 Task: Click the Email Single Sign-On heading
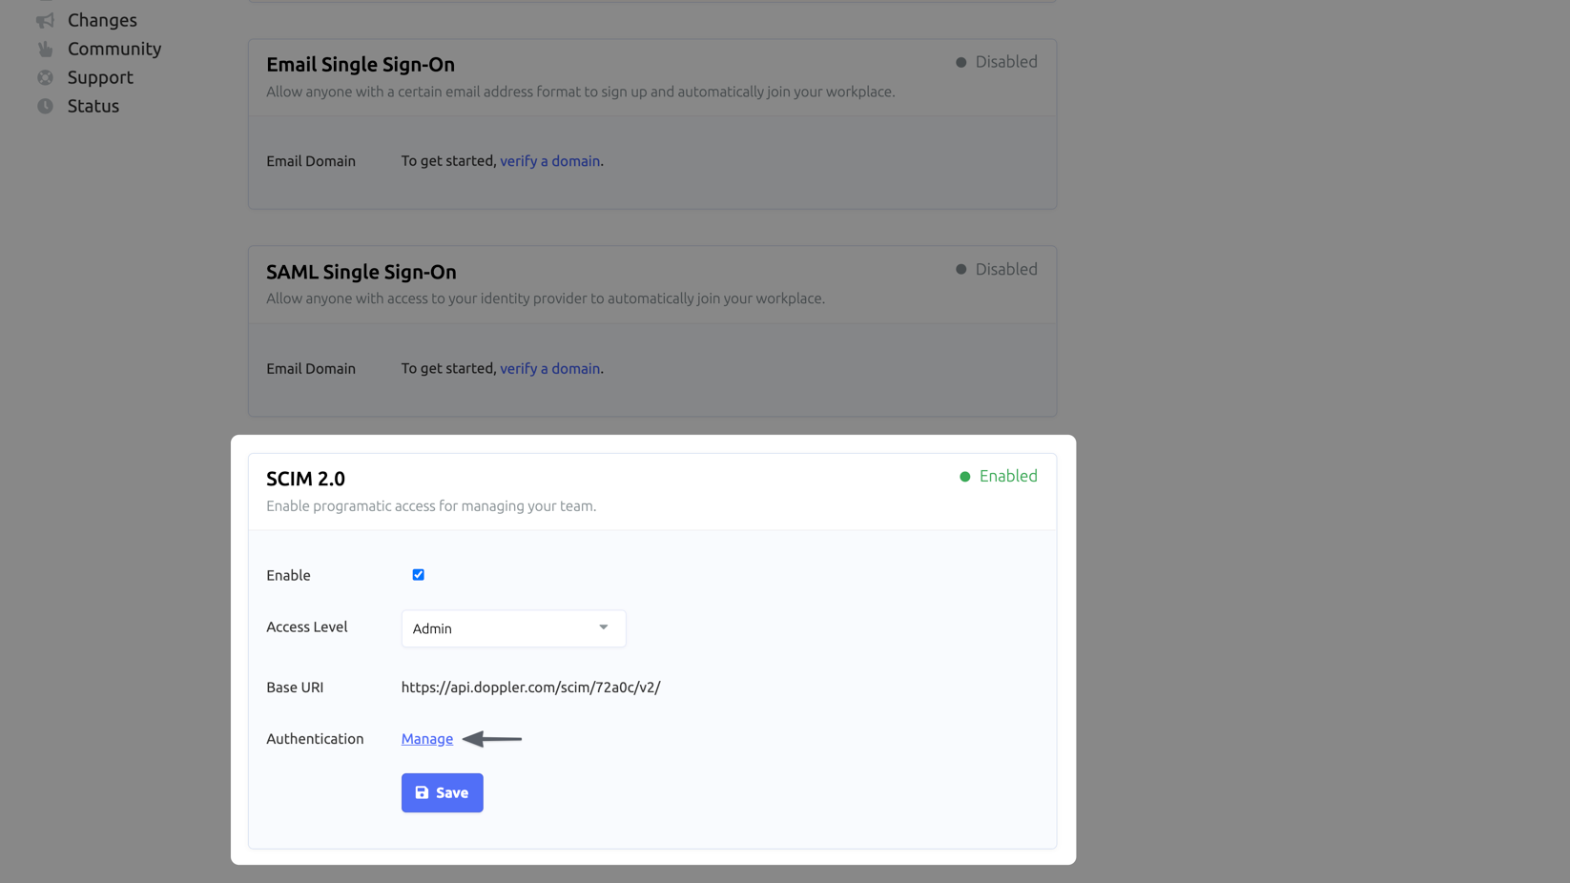pos(361,65)
